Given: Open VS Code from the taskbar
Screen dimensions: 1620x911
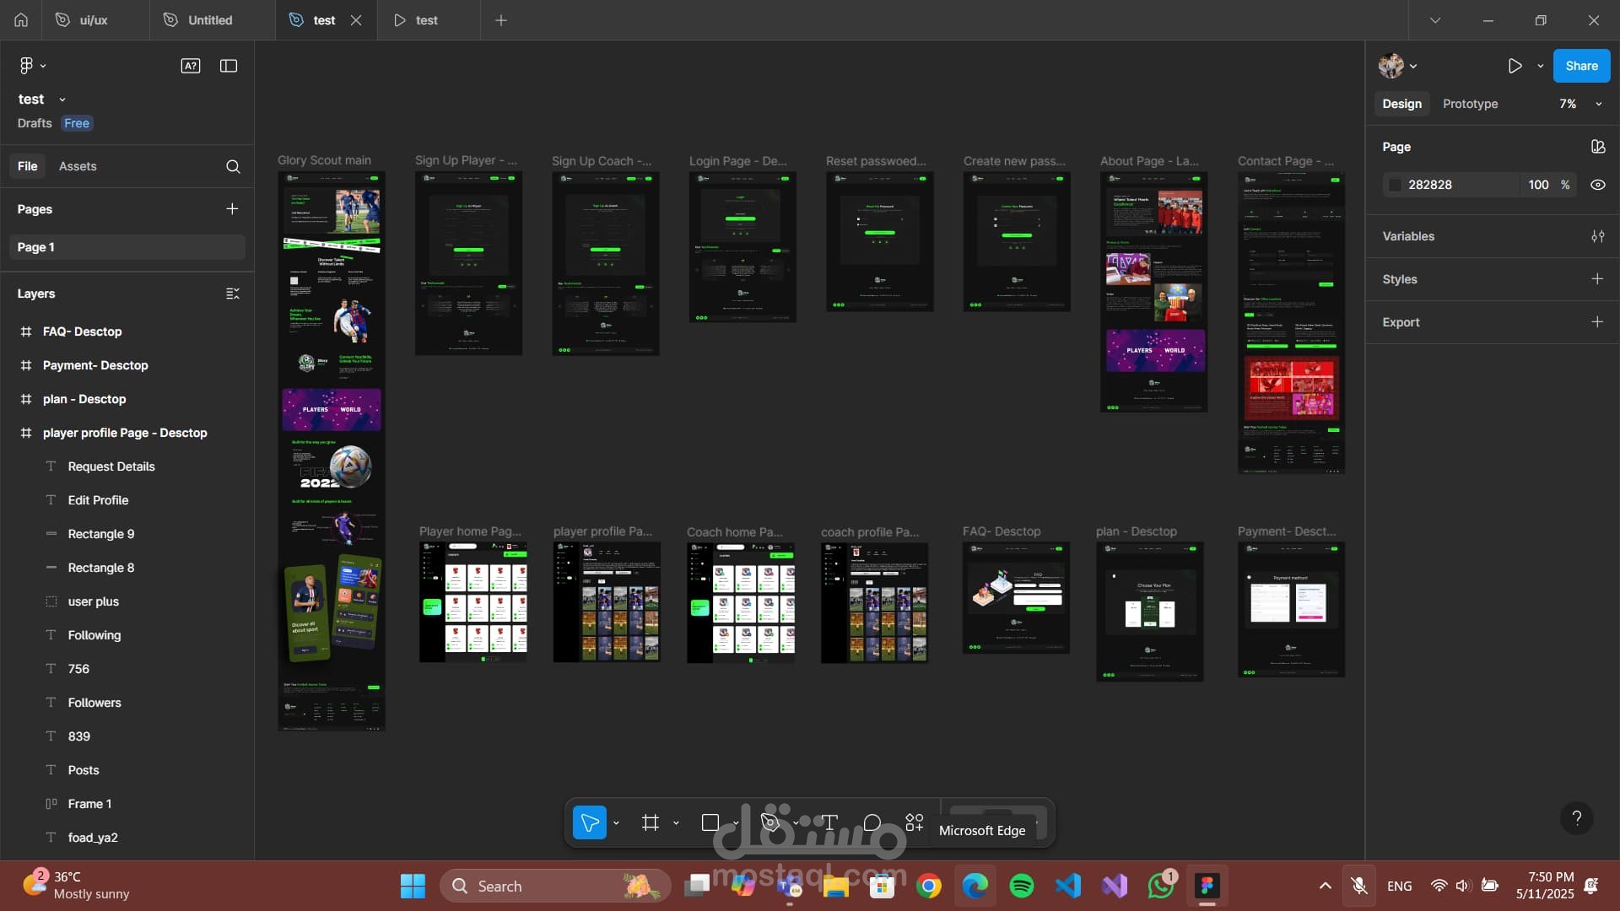Looking at the screenshot, I should (1068, 886).
